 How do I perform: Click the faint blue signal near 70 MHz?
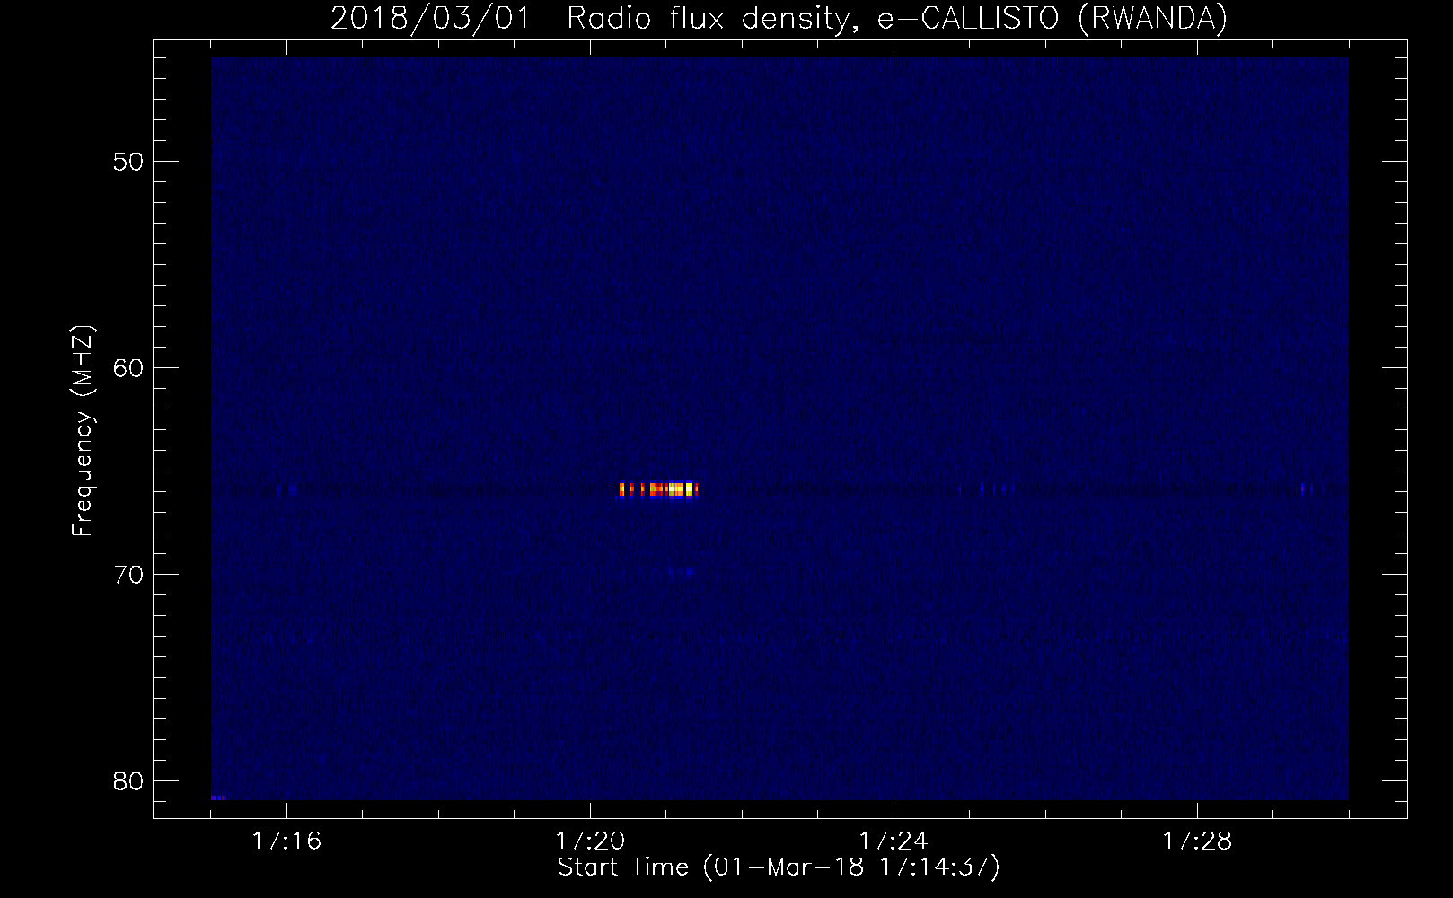681,570
